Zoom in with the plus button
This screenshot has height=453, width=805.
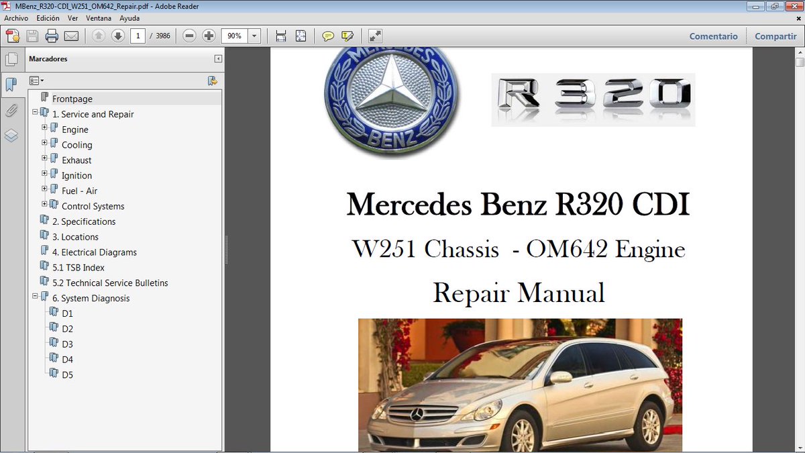[x=209, y=36]
